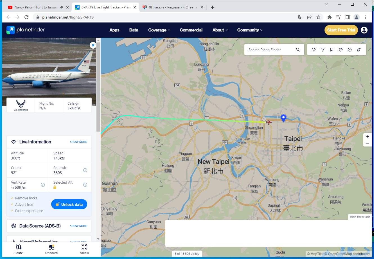Open the Apps menu item
The height and width of the screenshot is (259, 374).
[x=114, y=30]
